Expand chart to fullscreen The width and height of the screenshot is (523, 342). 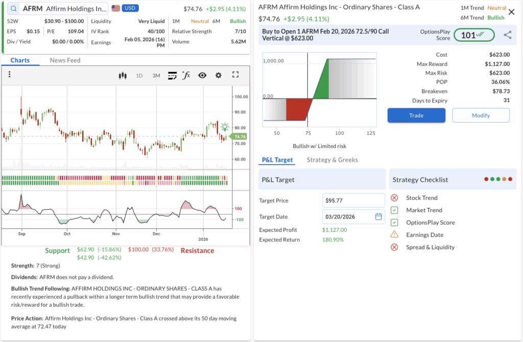coord(235,75)
